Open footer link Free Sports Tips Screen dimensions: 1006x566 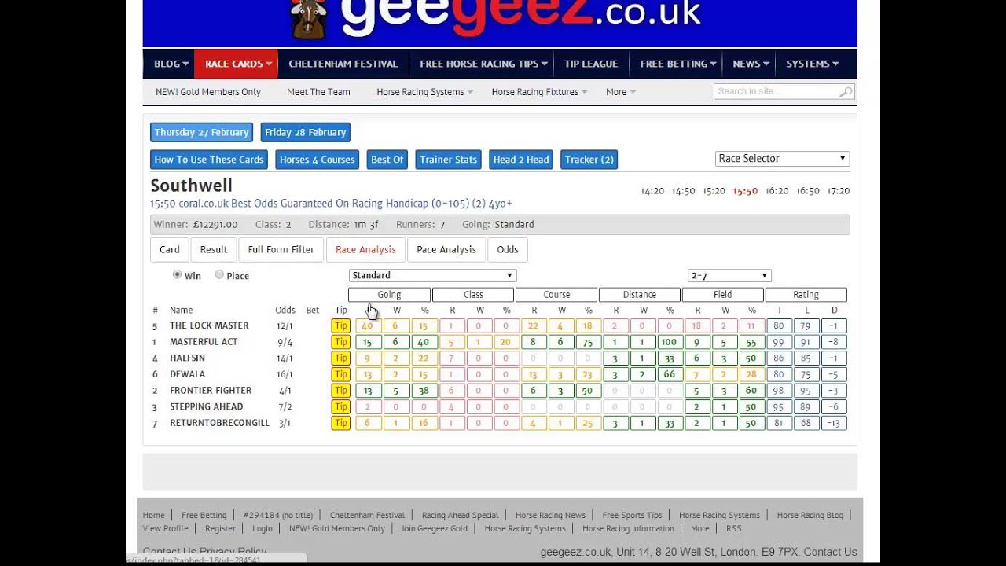[632, 516]
